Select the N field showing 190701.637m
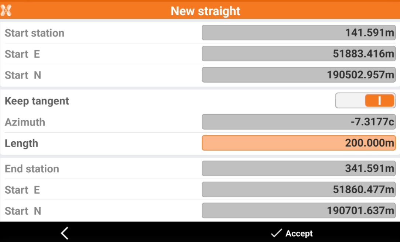 (x=298, y=211)
